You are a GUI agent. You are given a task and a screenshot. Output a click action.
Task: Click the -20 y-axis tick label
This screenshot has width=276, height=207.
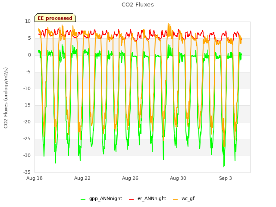pos(27,122)
